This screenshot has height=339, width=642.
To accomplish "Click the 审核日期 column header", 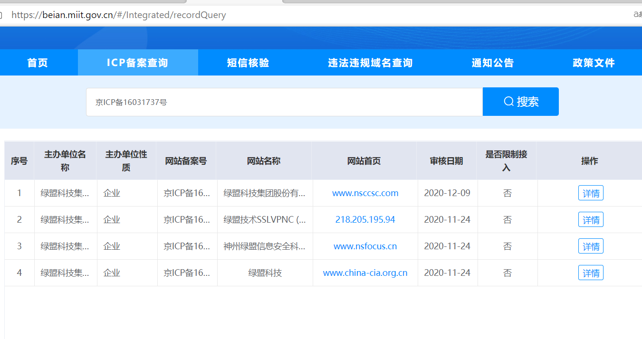I will [x=446, y=161].
